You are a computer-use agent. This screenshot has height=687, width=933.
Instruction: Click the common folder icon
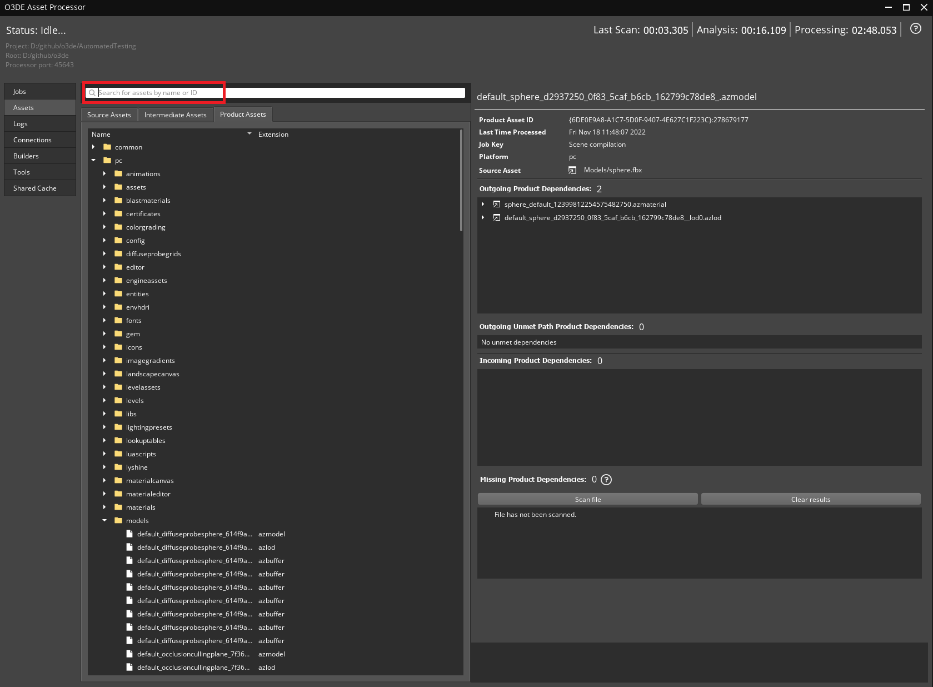coord(107,147)
